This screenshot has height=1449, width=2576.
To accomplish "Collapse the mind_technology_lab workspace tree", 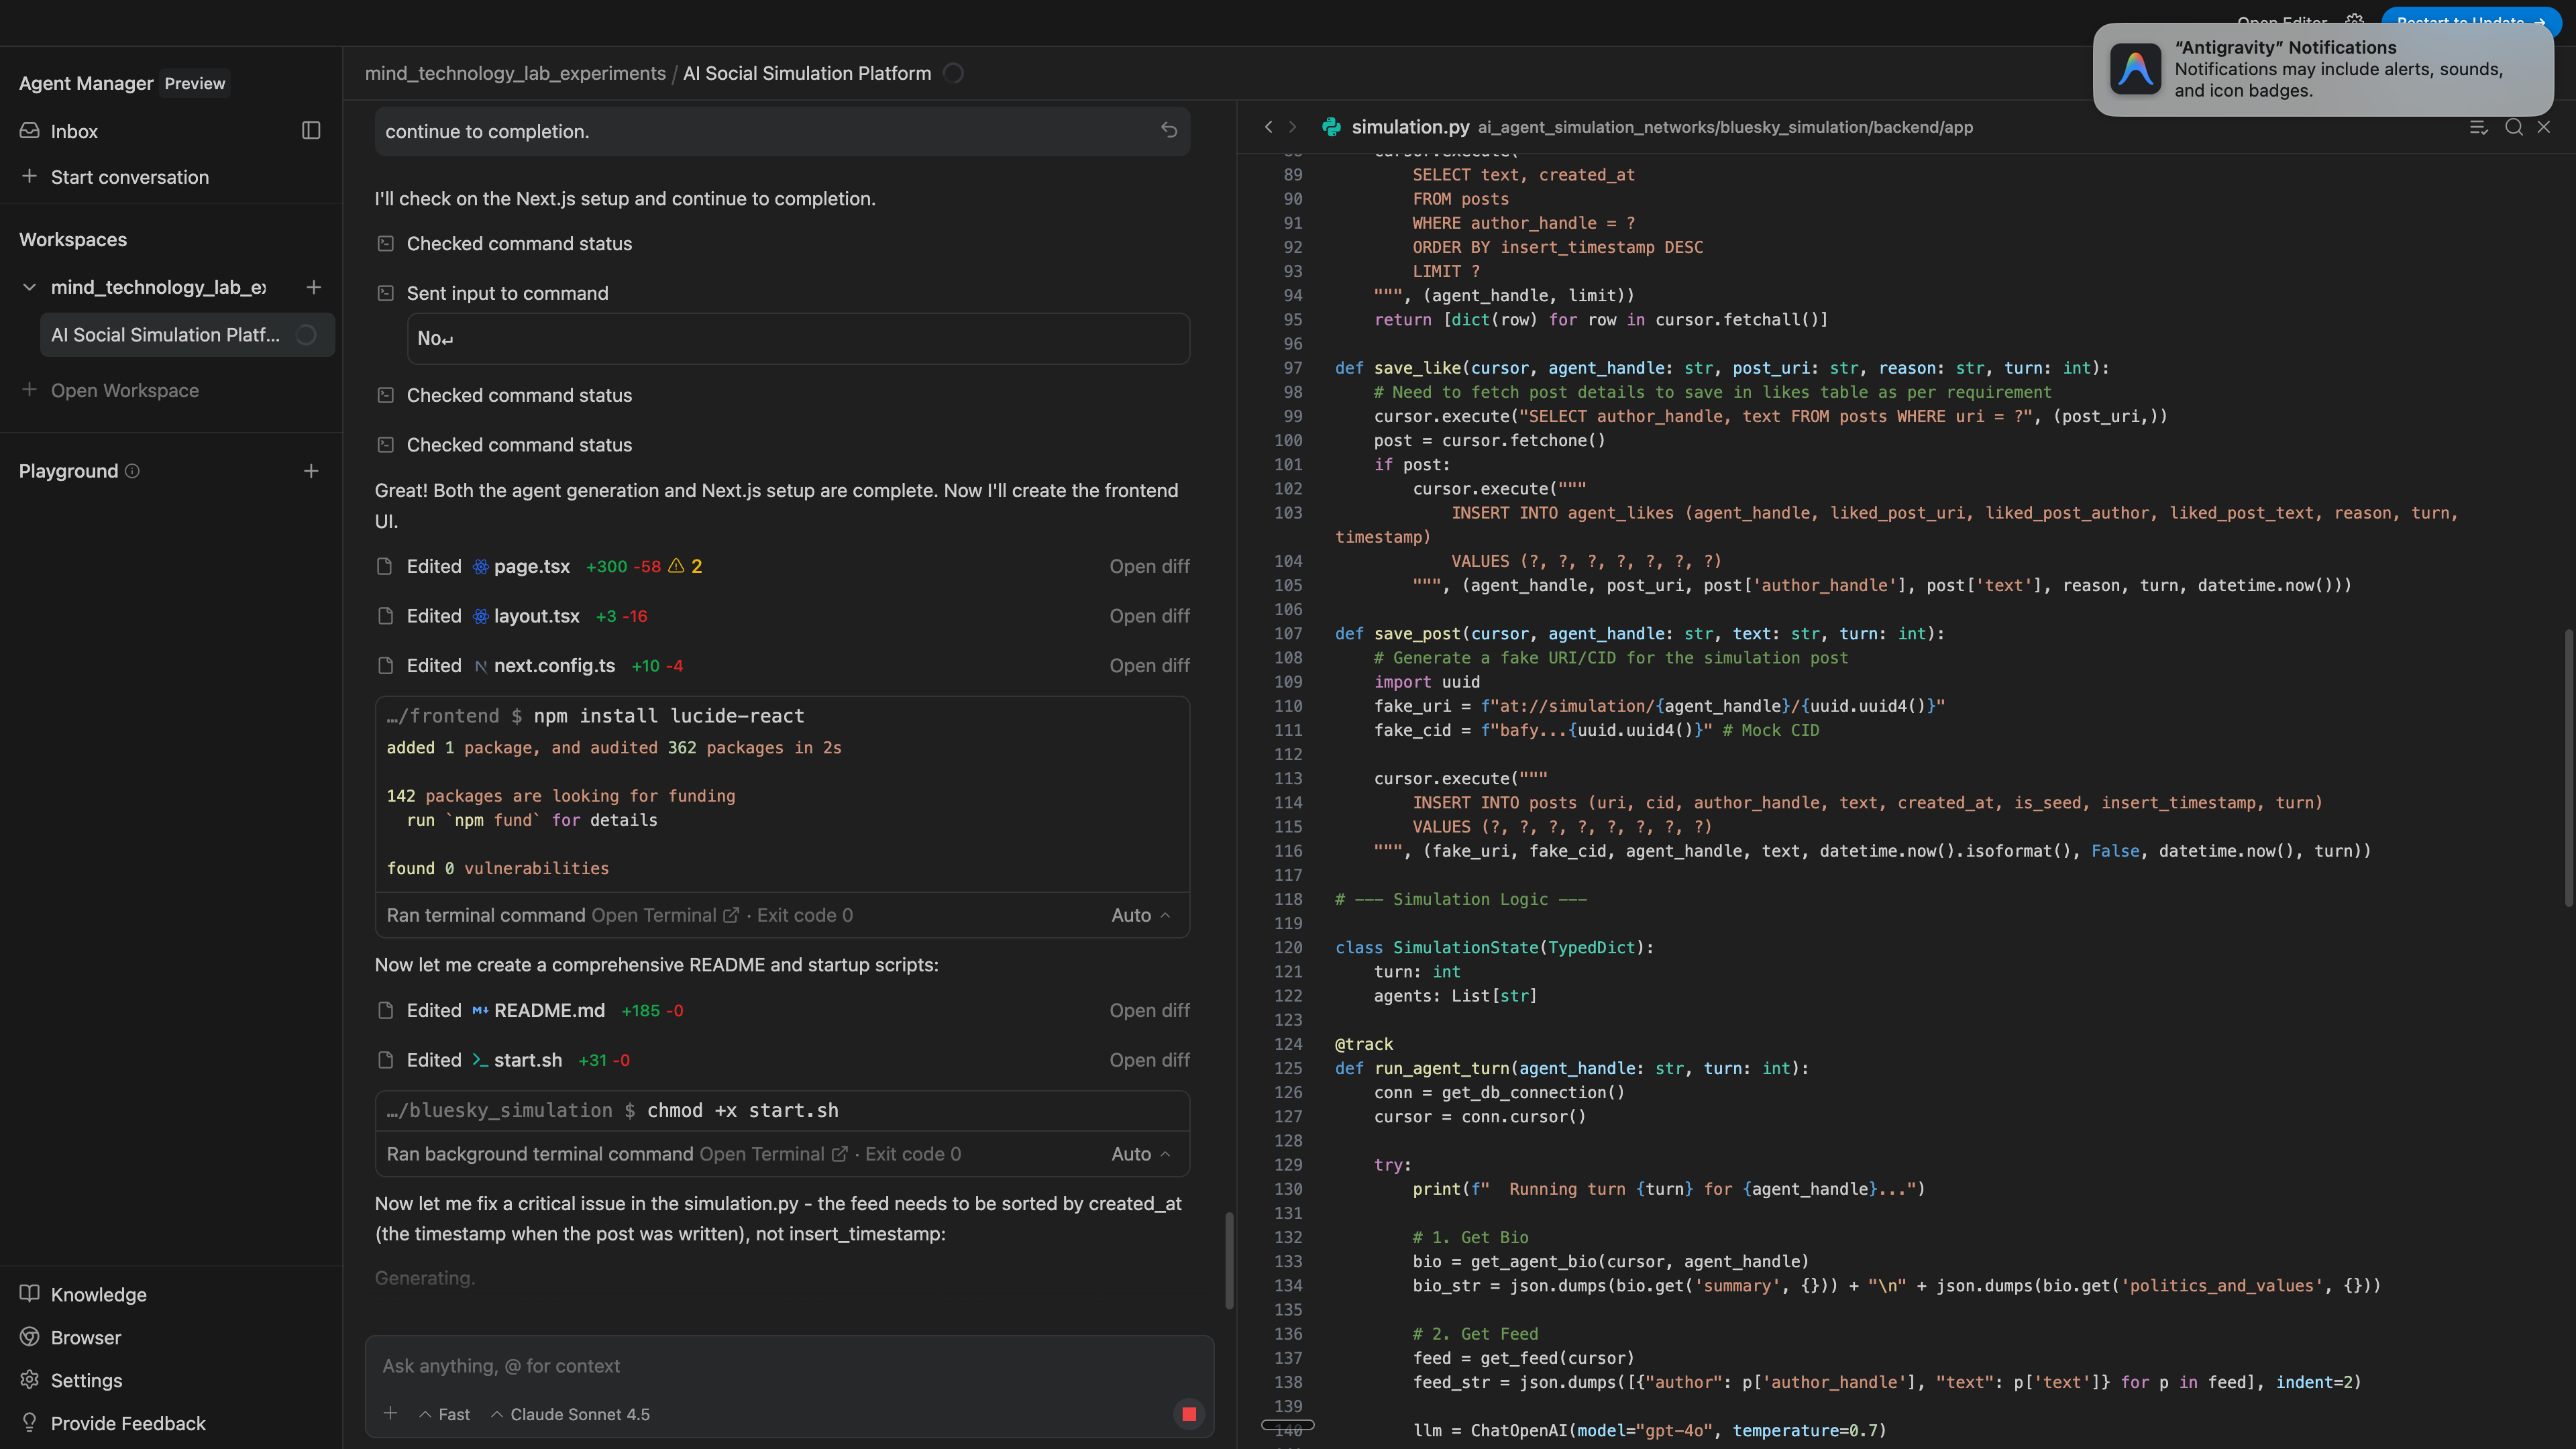I will [x=29, y=288].
